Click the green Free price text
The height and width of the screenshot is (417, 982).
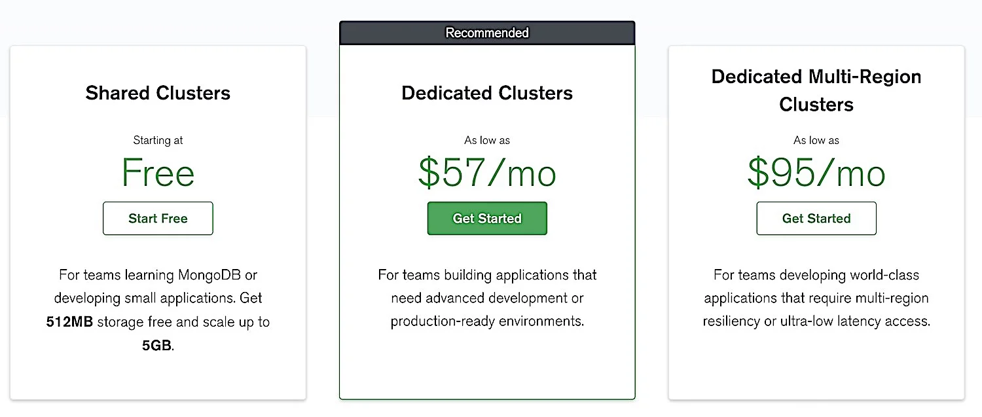point(158,173)
